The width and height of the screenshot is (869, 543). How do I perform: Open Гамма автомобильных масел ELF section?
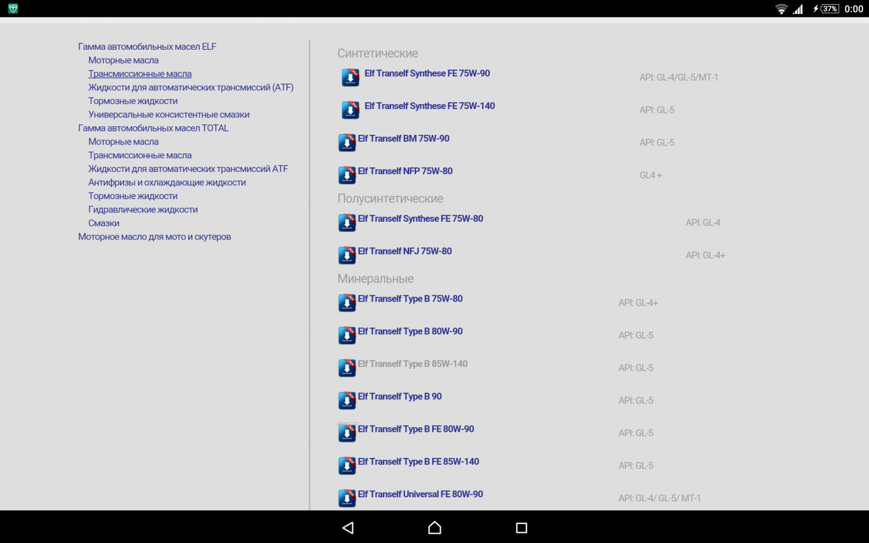click(x=147, y=46)
